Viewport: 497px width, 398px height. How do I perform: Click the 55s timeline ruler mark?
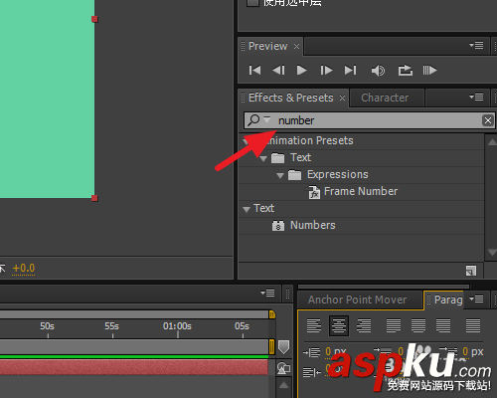coord(111,326)
